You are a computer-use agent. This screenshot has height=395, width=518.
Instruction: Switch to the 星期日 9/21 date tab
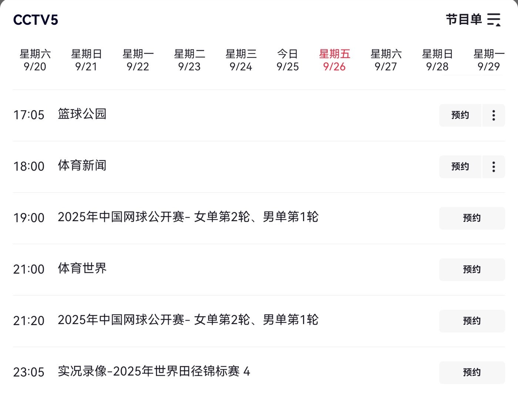click(x=87, y=60)
